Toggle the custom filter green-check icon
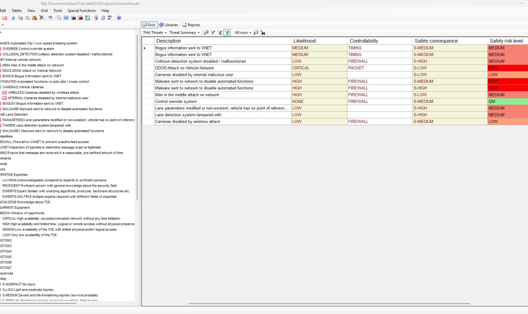Screen dimensions: 528x314 (x=227, y=33)
